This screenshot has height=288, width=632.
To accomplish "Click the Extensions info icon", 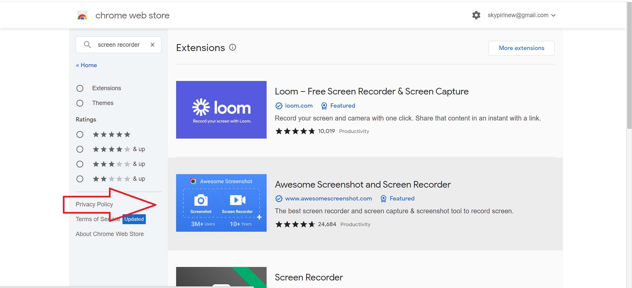I will click(232, 47).
